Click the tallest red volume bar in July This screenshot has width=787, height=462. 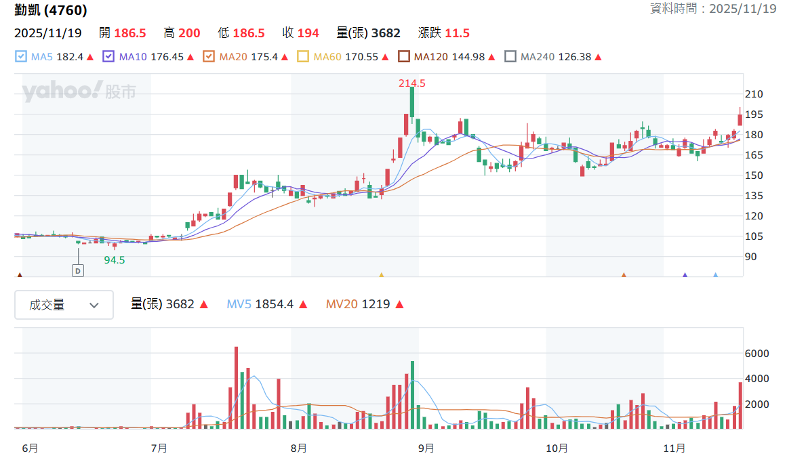coord(236,387)
